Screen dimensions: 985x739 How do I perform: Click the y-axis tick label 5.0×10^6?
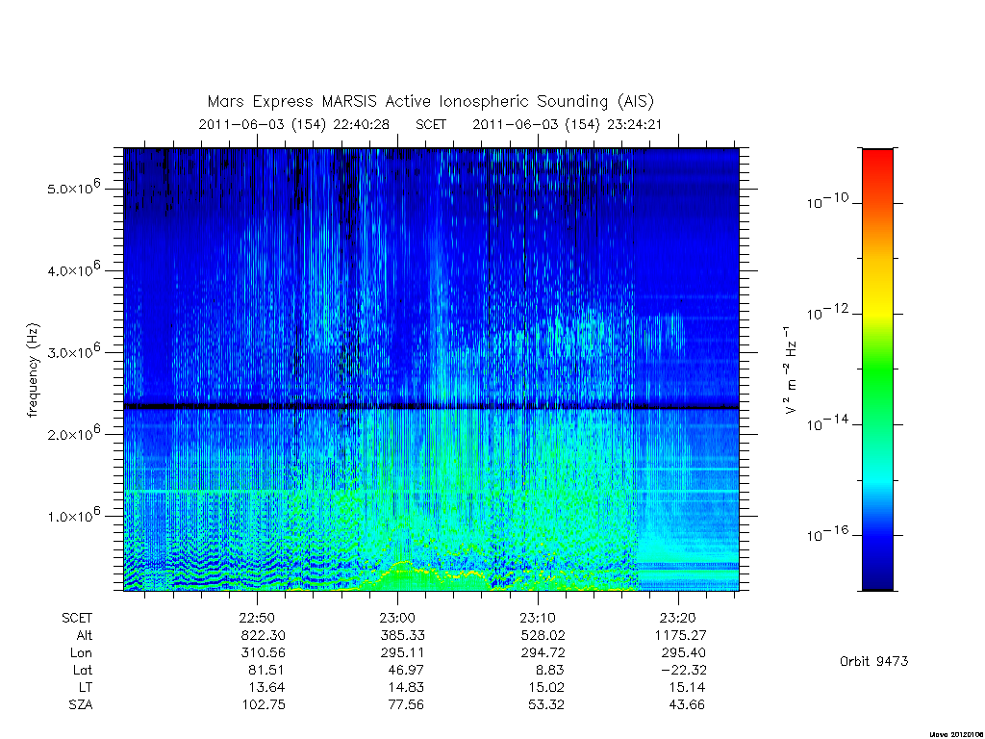coord(73,188)
